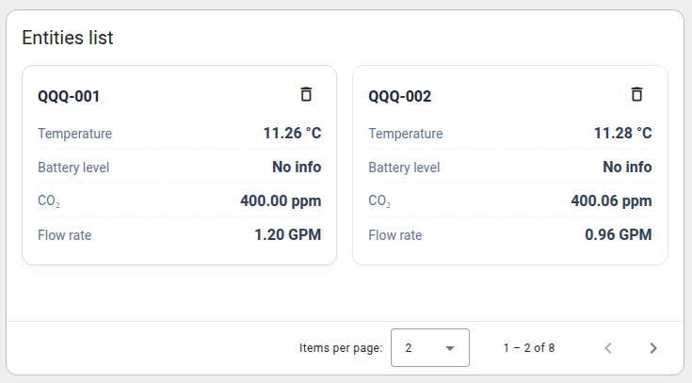Click the dropdown arrow beside value 2
Viewport: 692px width, 383px height.
450,348
